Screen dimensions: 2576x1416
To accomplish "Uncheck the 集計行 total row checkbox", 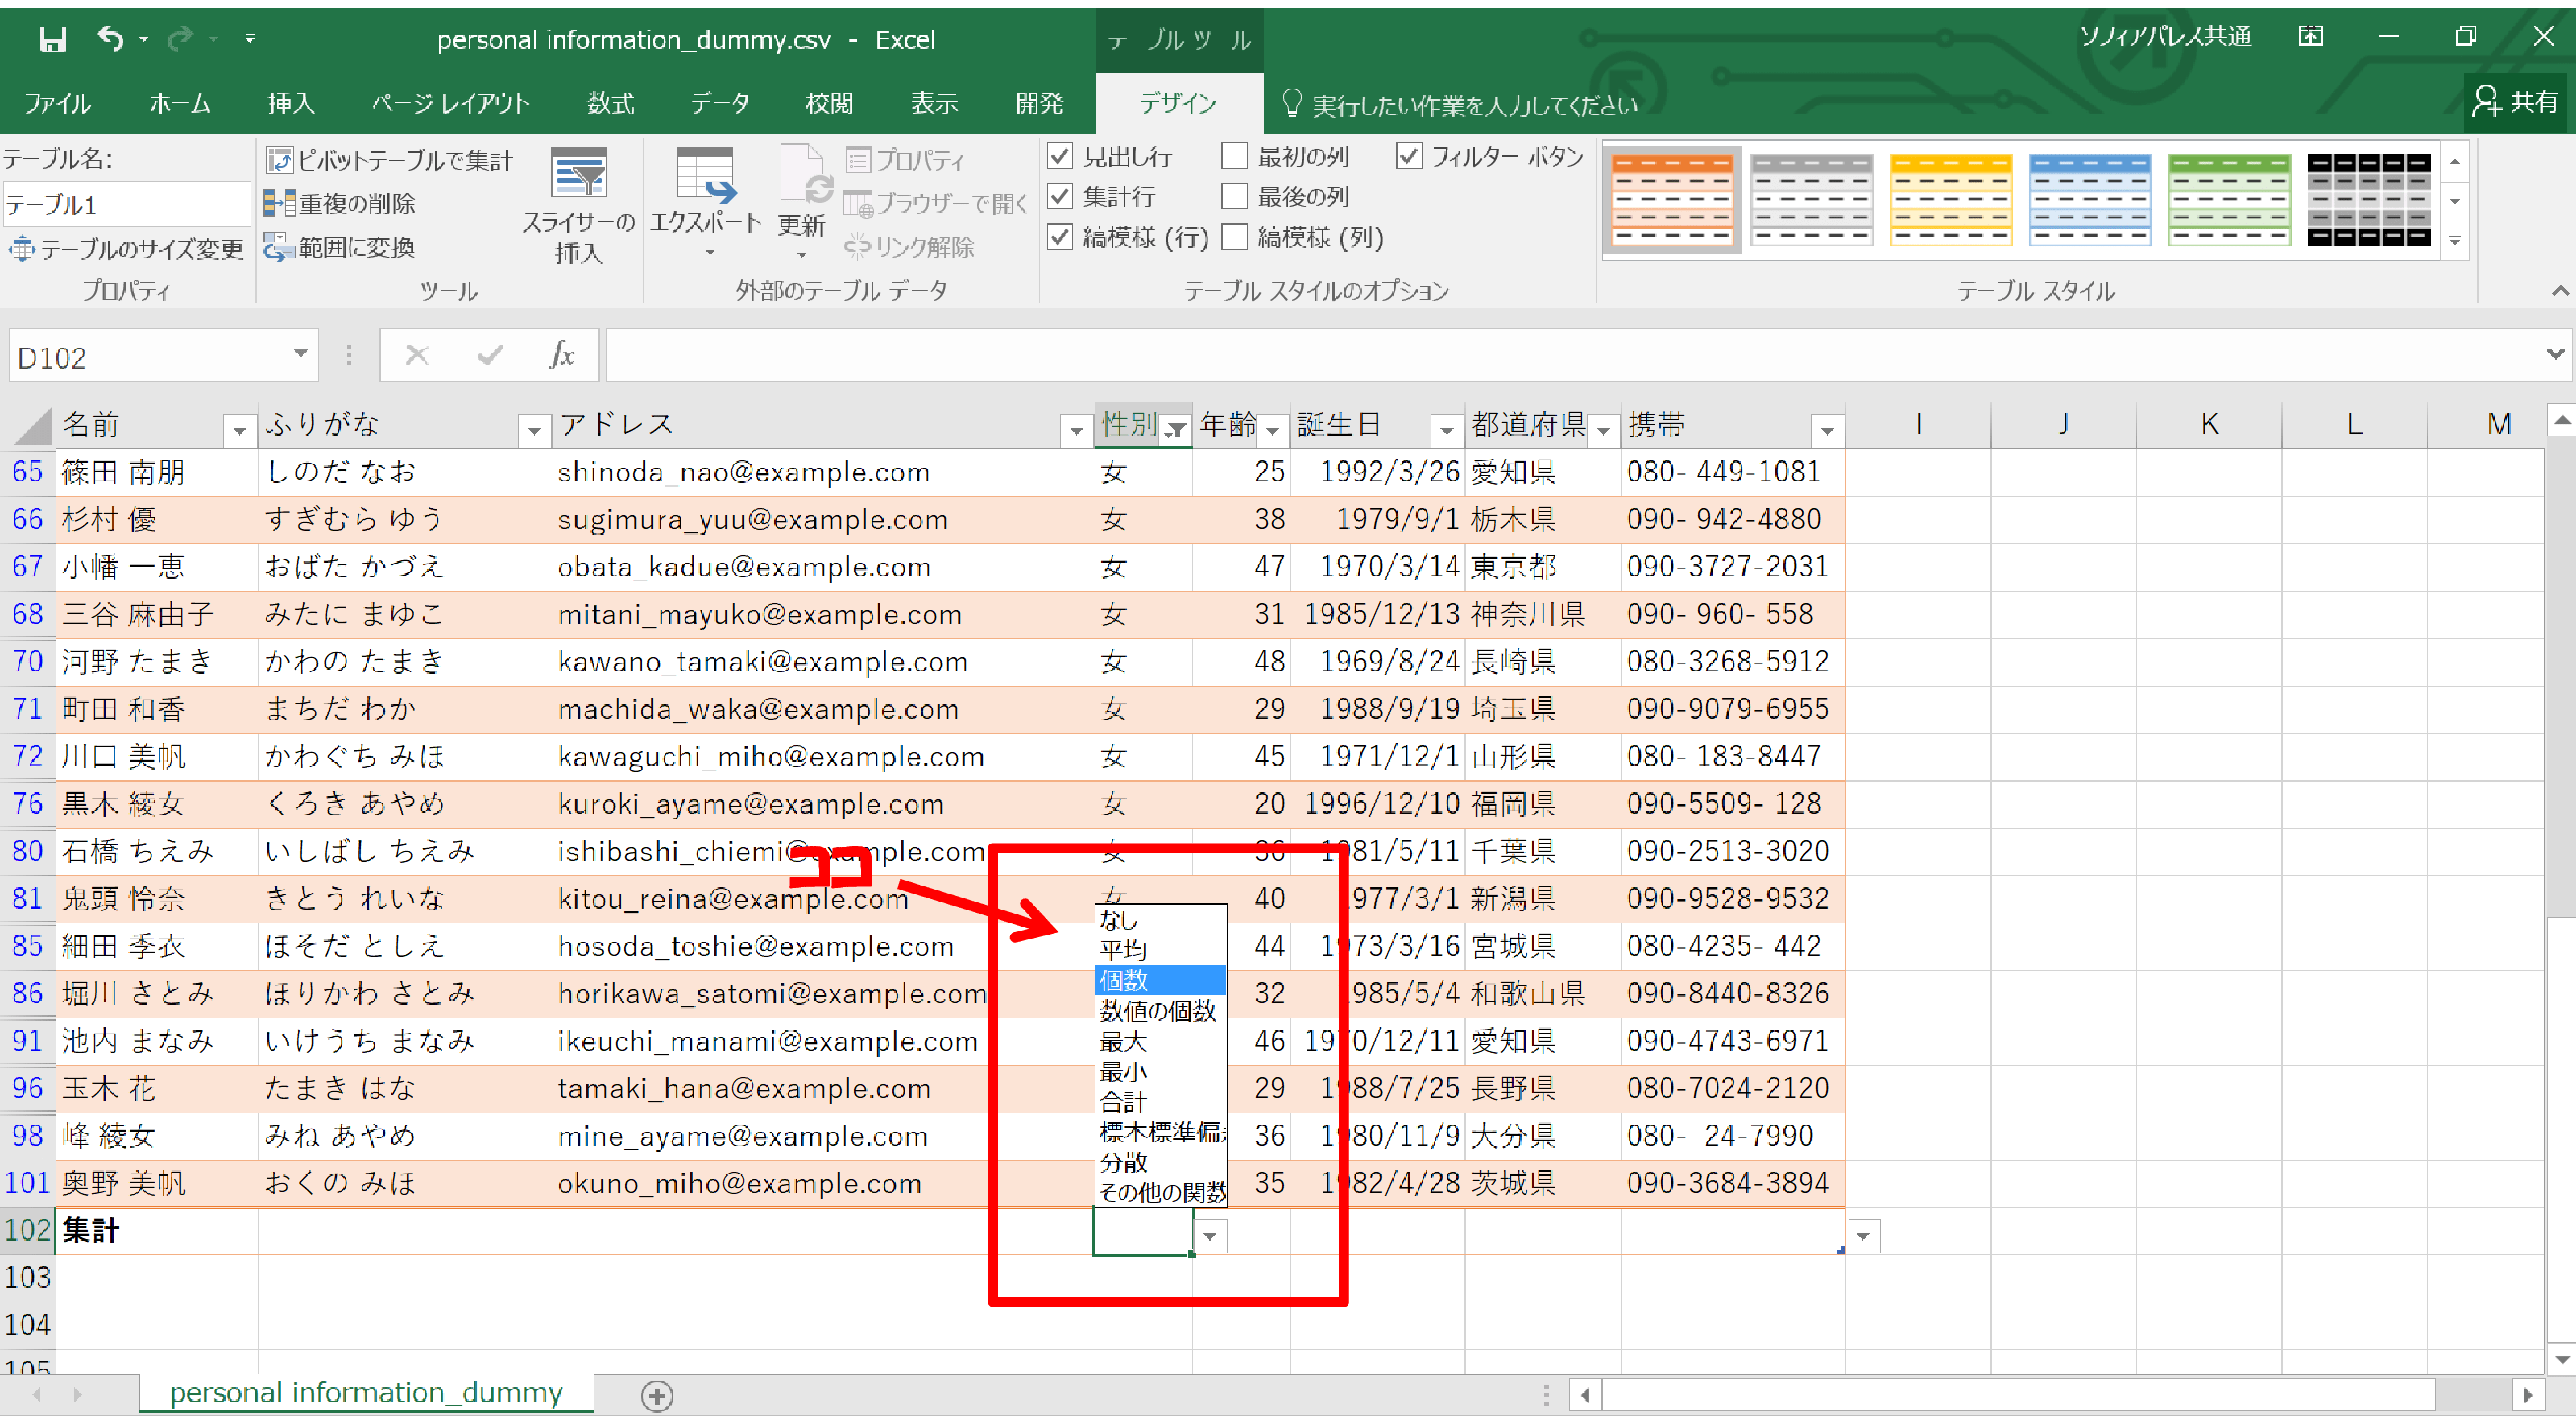I will pos(1060,197).
